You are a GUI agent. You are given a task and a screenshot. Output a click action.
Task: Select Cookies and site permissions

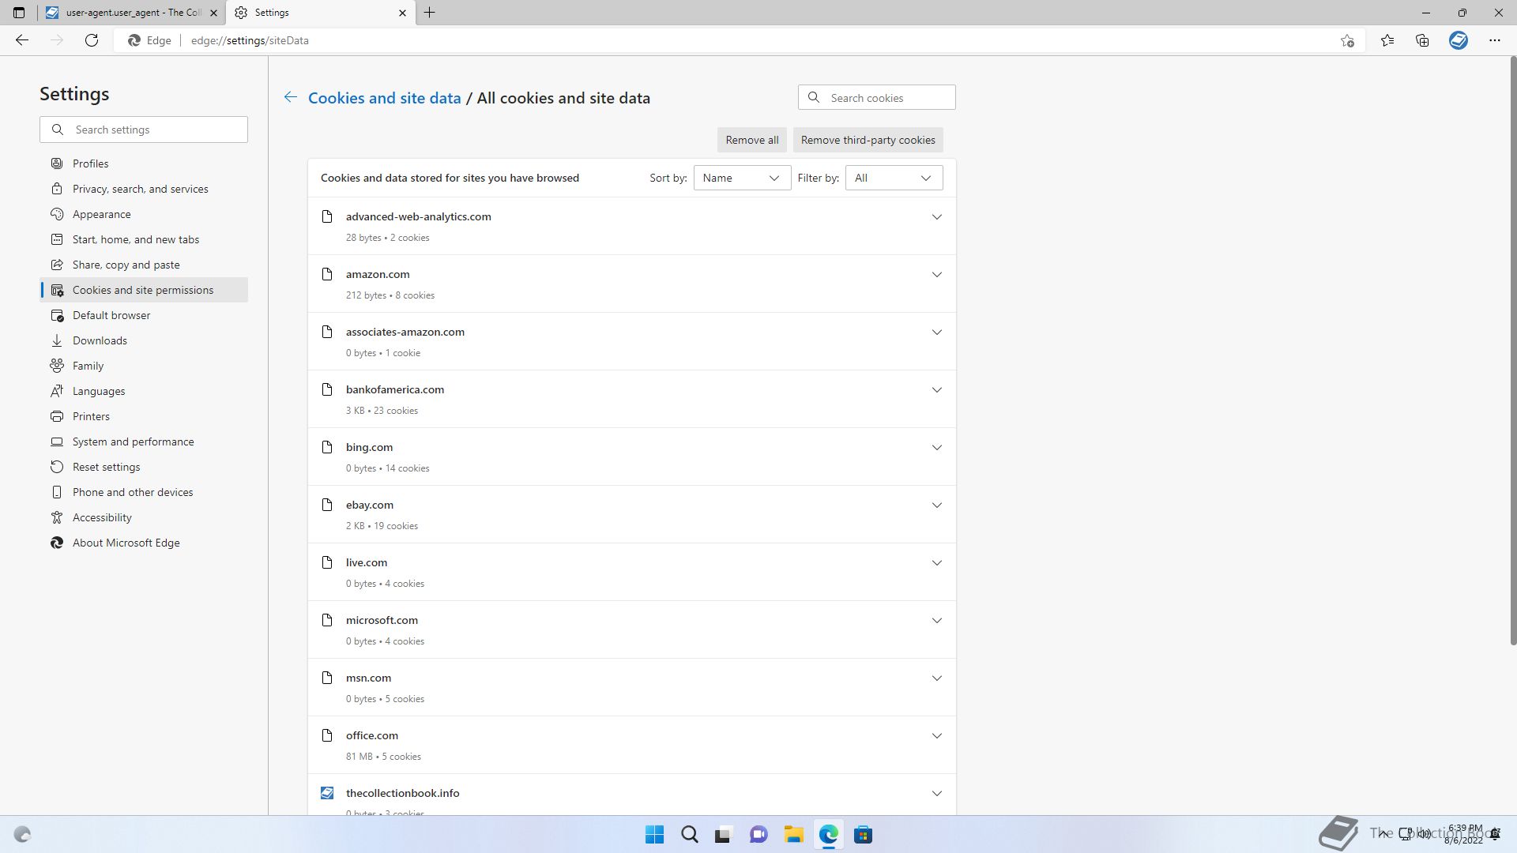[144, 290]
